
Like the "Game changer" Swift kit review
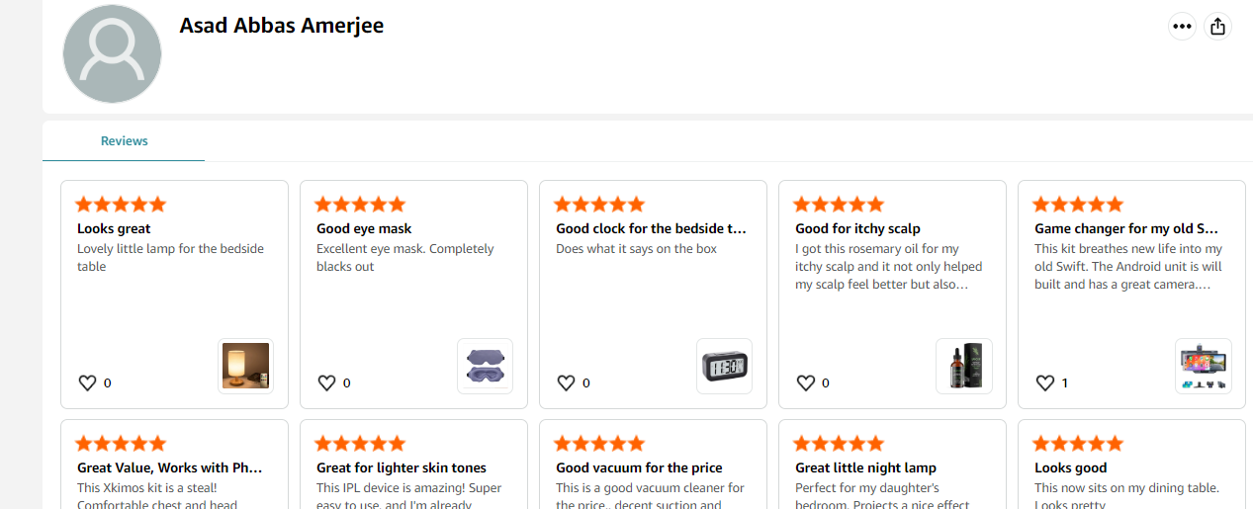1044,382
